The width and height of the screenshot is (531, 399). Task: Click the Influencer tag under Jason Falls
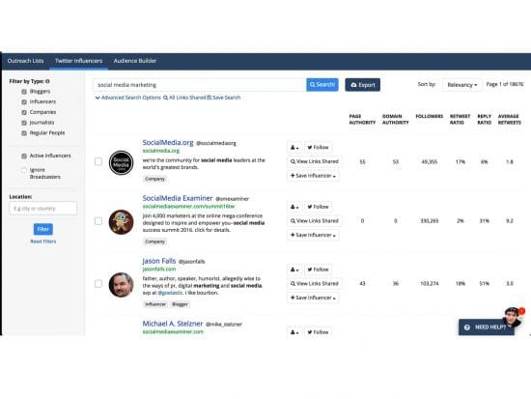click(155, 304)
